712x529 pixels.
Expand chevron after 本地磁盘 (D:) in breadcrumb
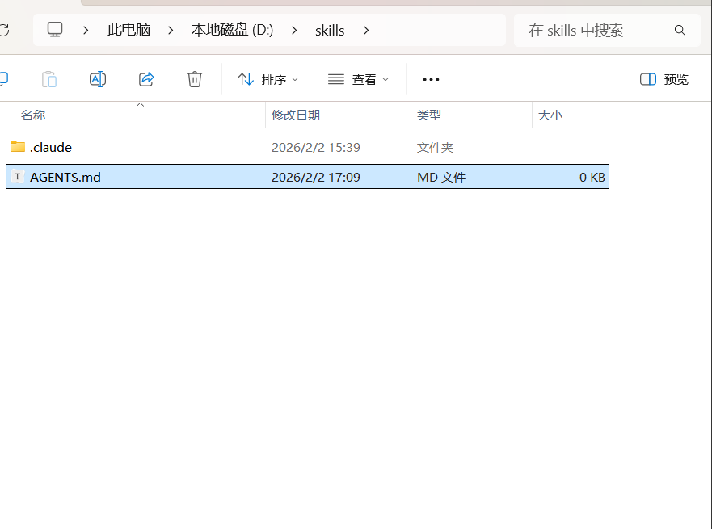point(294,31)
